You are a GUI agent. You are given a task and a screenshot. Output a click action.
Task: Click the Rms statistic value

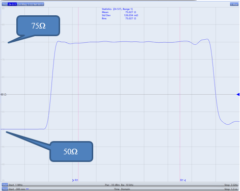coord(130,18)
